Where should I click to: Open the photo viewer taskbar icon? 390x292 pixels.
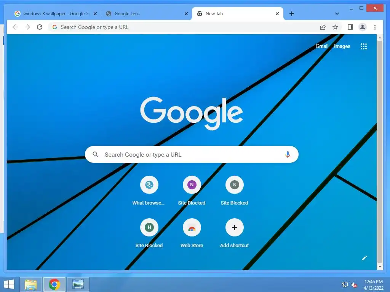[78, 284]
